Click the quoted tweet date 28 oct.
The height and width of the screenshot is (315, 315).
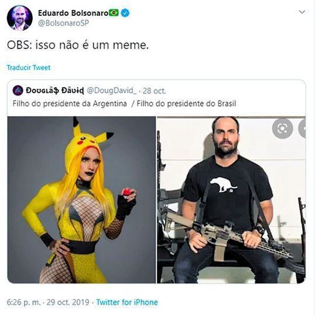[154, 91]
